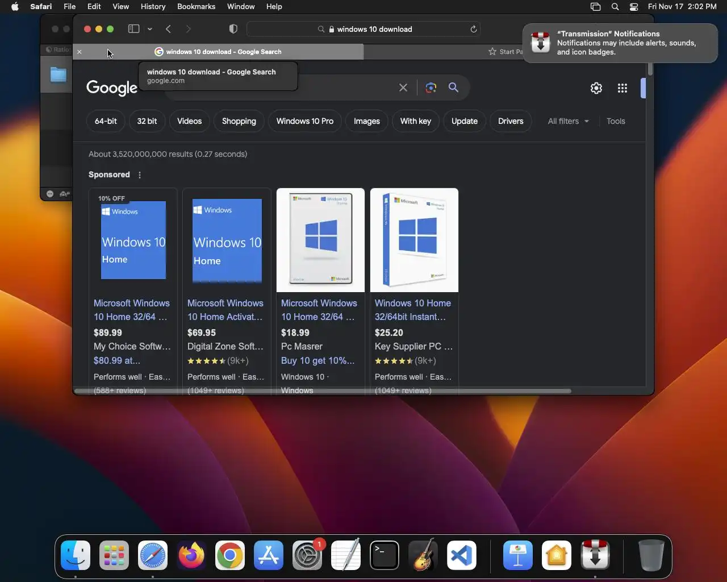Click the Safari address bar
The width and height of the screenshot is (727, 582).
[363, 29]
